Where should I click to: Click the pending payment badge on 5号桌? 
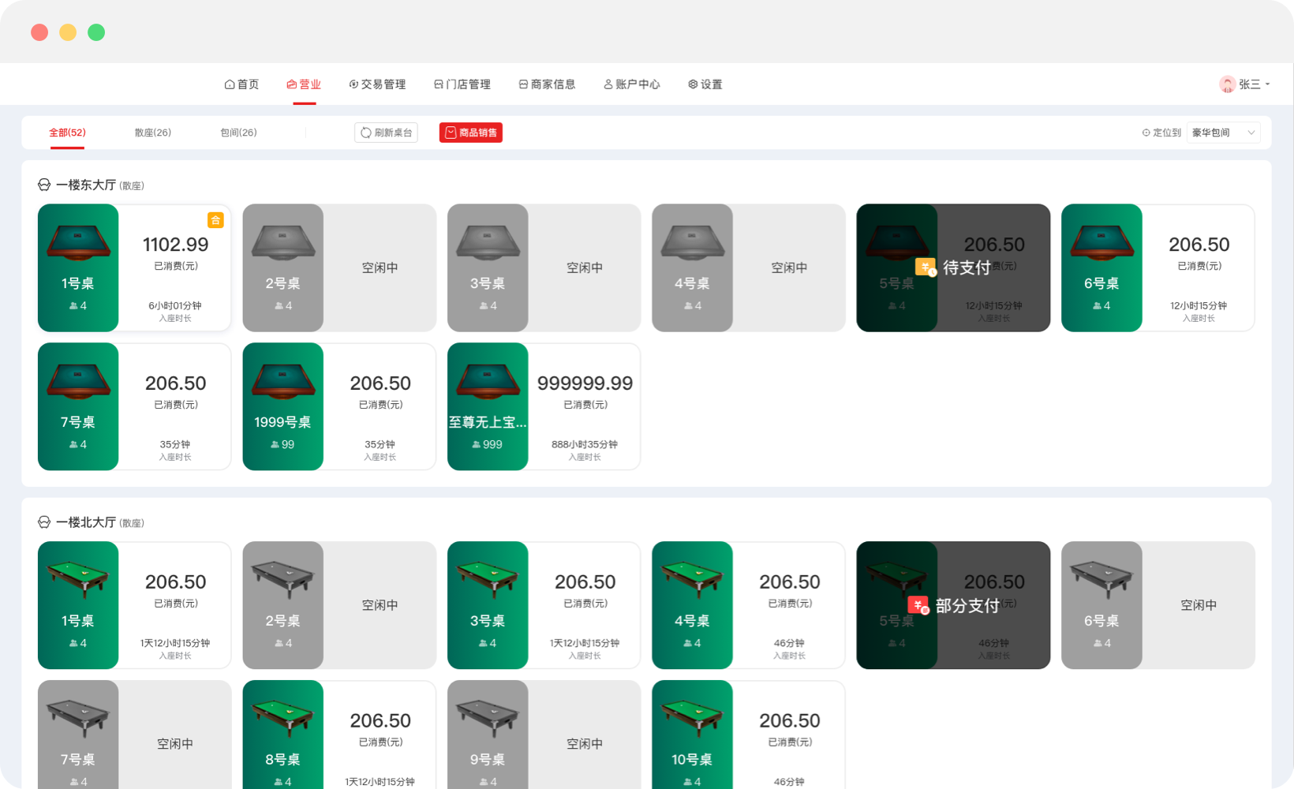pyautogui.click(x=926, y=267)
